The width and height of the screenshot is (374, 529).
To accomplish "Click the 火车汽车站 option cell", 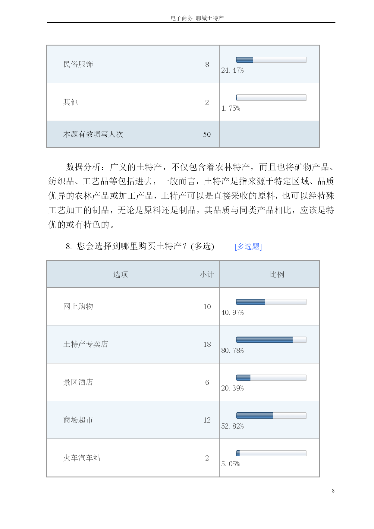I will click(x=113, y=458).
